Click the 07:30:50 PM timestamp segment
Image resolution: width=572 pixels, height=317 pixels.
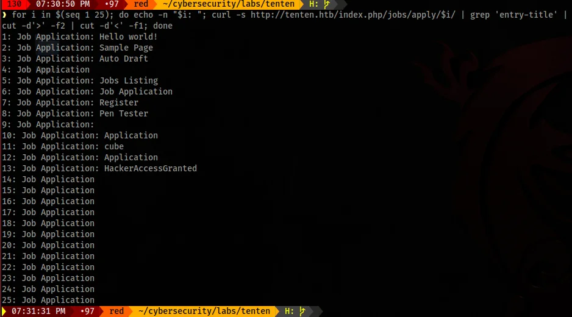coord(63,4)
